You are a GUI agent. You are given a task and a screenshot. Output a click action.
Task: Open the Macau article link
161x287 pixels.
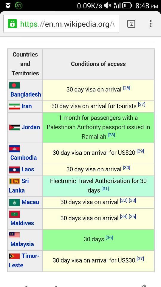click(30, 202)
